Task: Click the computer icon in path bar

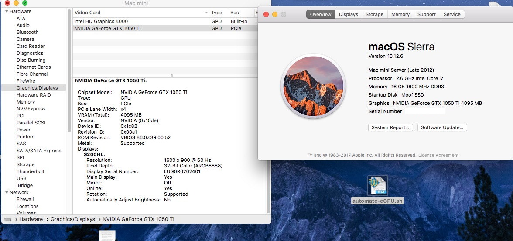Action: 7,220
